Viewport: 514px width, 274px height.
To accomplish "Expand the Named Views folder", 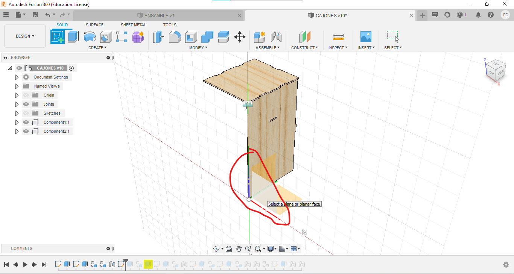I will pyautogui.click(x=17, y=86).
